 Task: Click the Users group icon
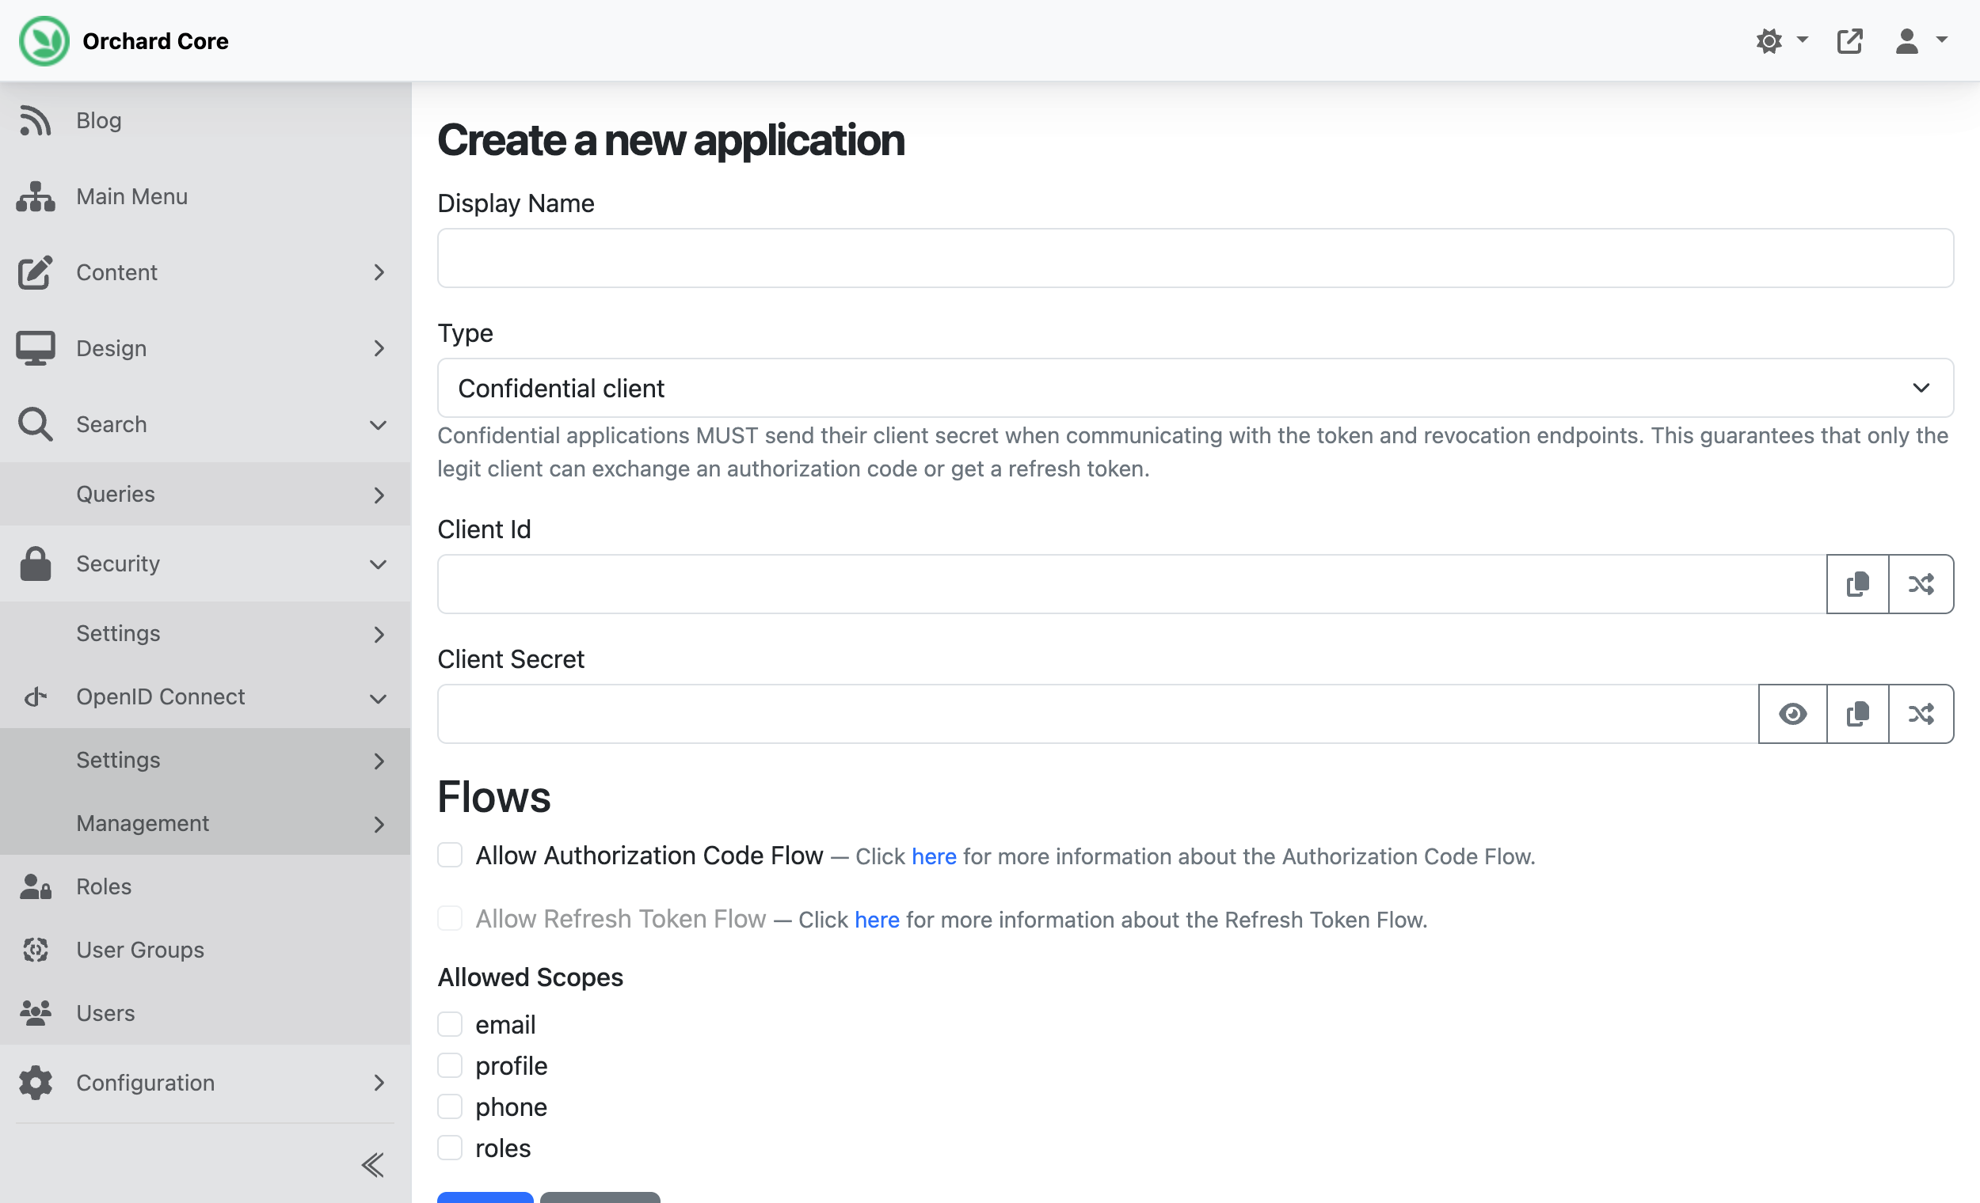[x=36, y=1014]
